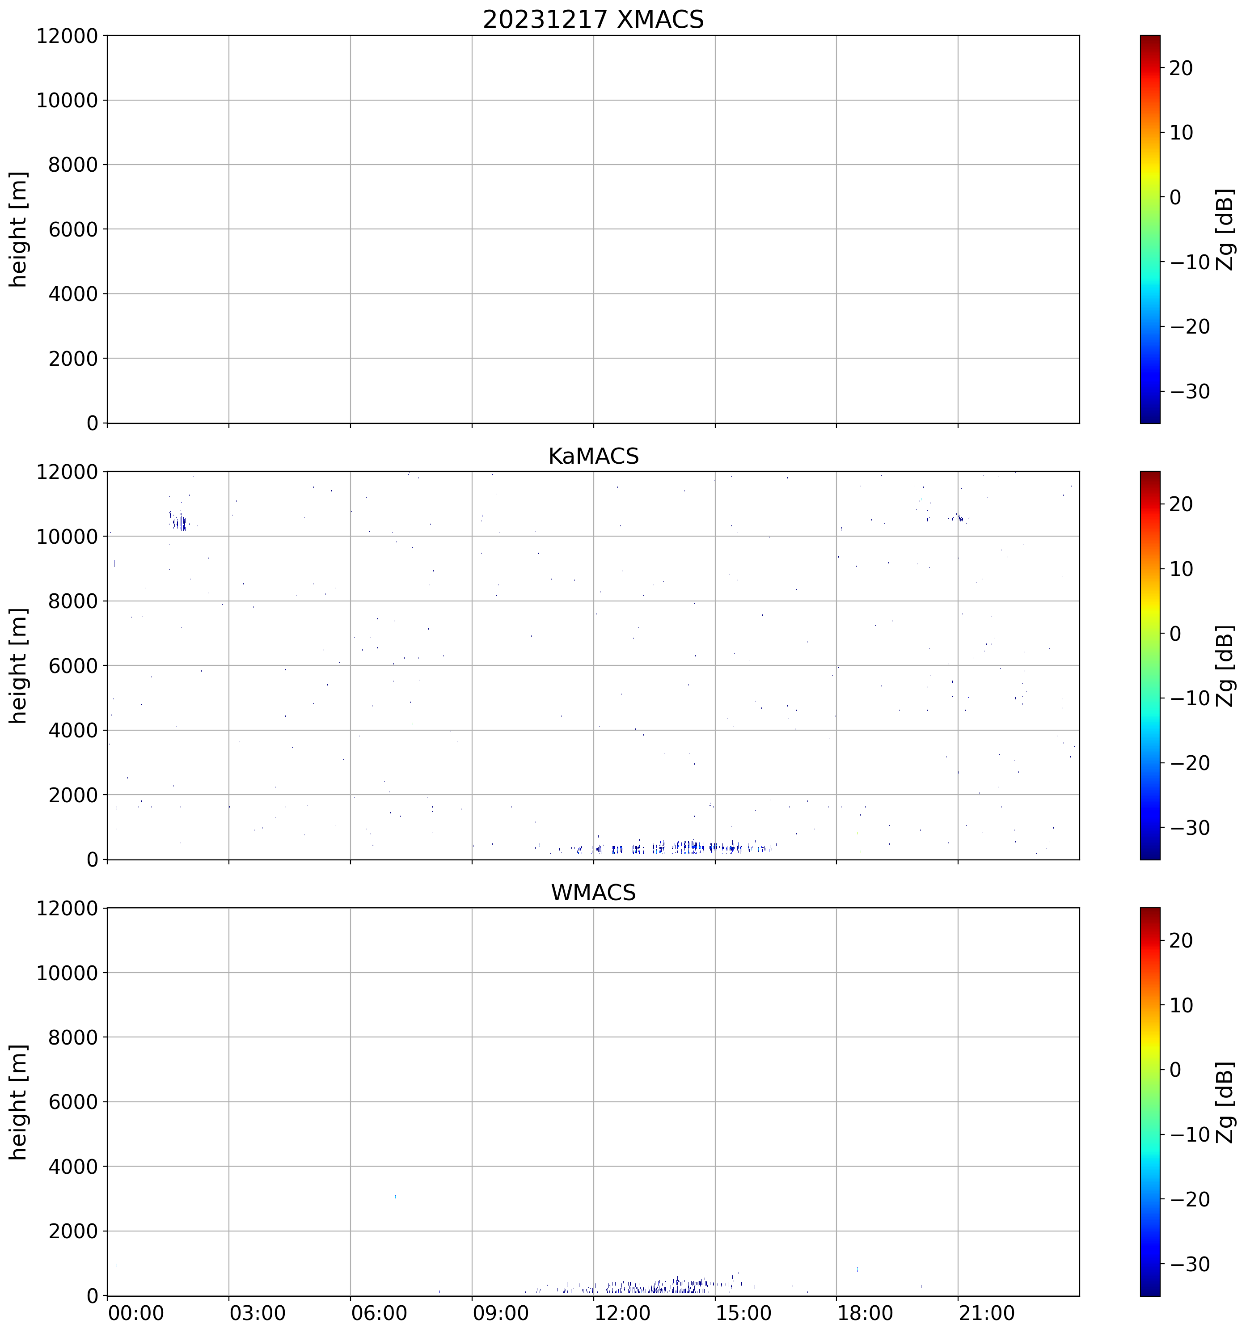Screen dimensions: 1246x1333
Task: Click the 6000 tick on the WMACS axis
Action: [73, 1102]
